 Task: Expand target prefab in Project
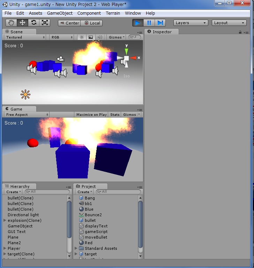pos(76,254)
